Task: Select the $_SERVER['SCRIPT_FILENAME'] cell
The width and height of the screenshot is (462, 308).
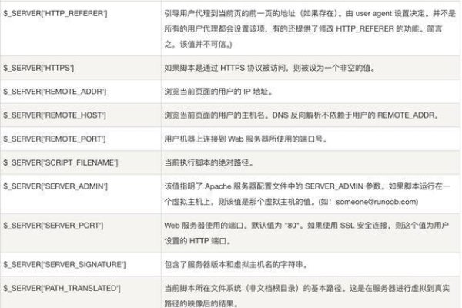Action: tap(81, 162)
